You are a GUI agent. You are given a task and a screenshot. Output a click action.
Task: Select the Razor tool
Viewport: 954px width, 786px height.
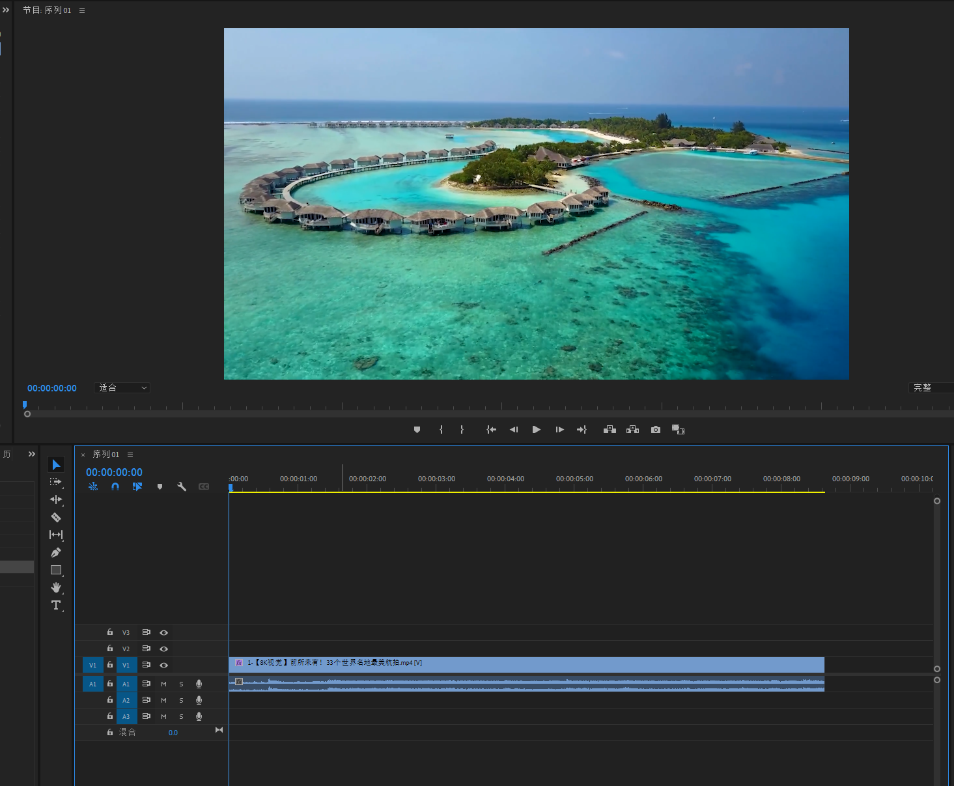(x=56, y=518)
